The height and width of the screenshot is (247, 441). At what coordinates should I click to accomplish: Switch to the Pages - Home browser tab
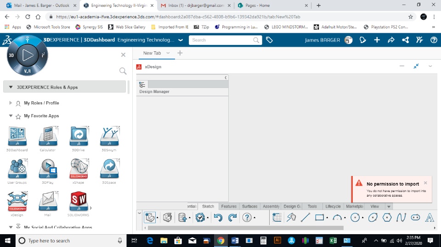[x=257, y=5]
